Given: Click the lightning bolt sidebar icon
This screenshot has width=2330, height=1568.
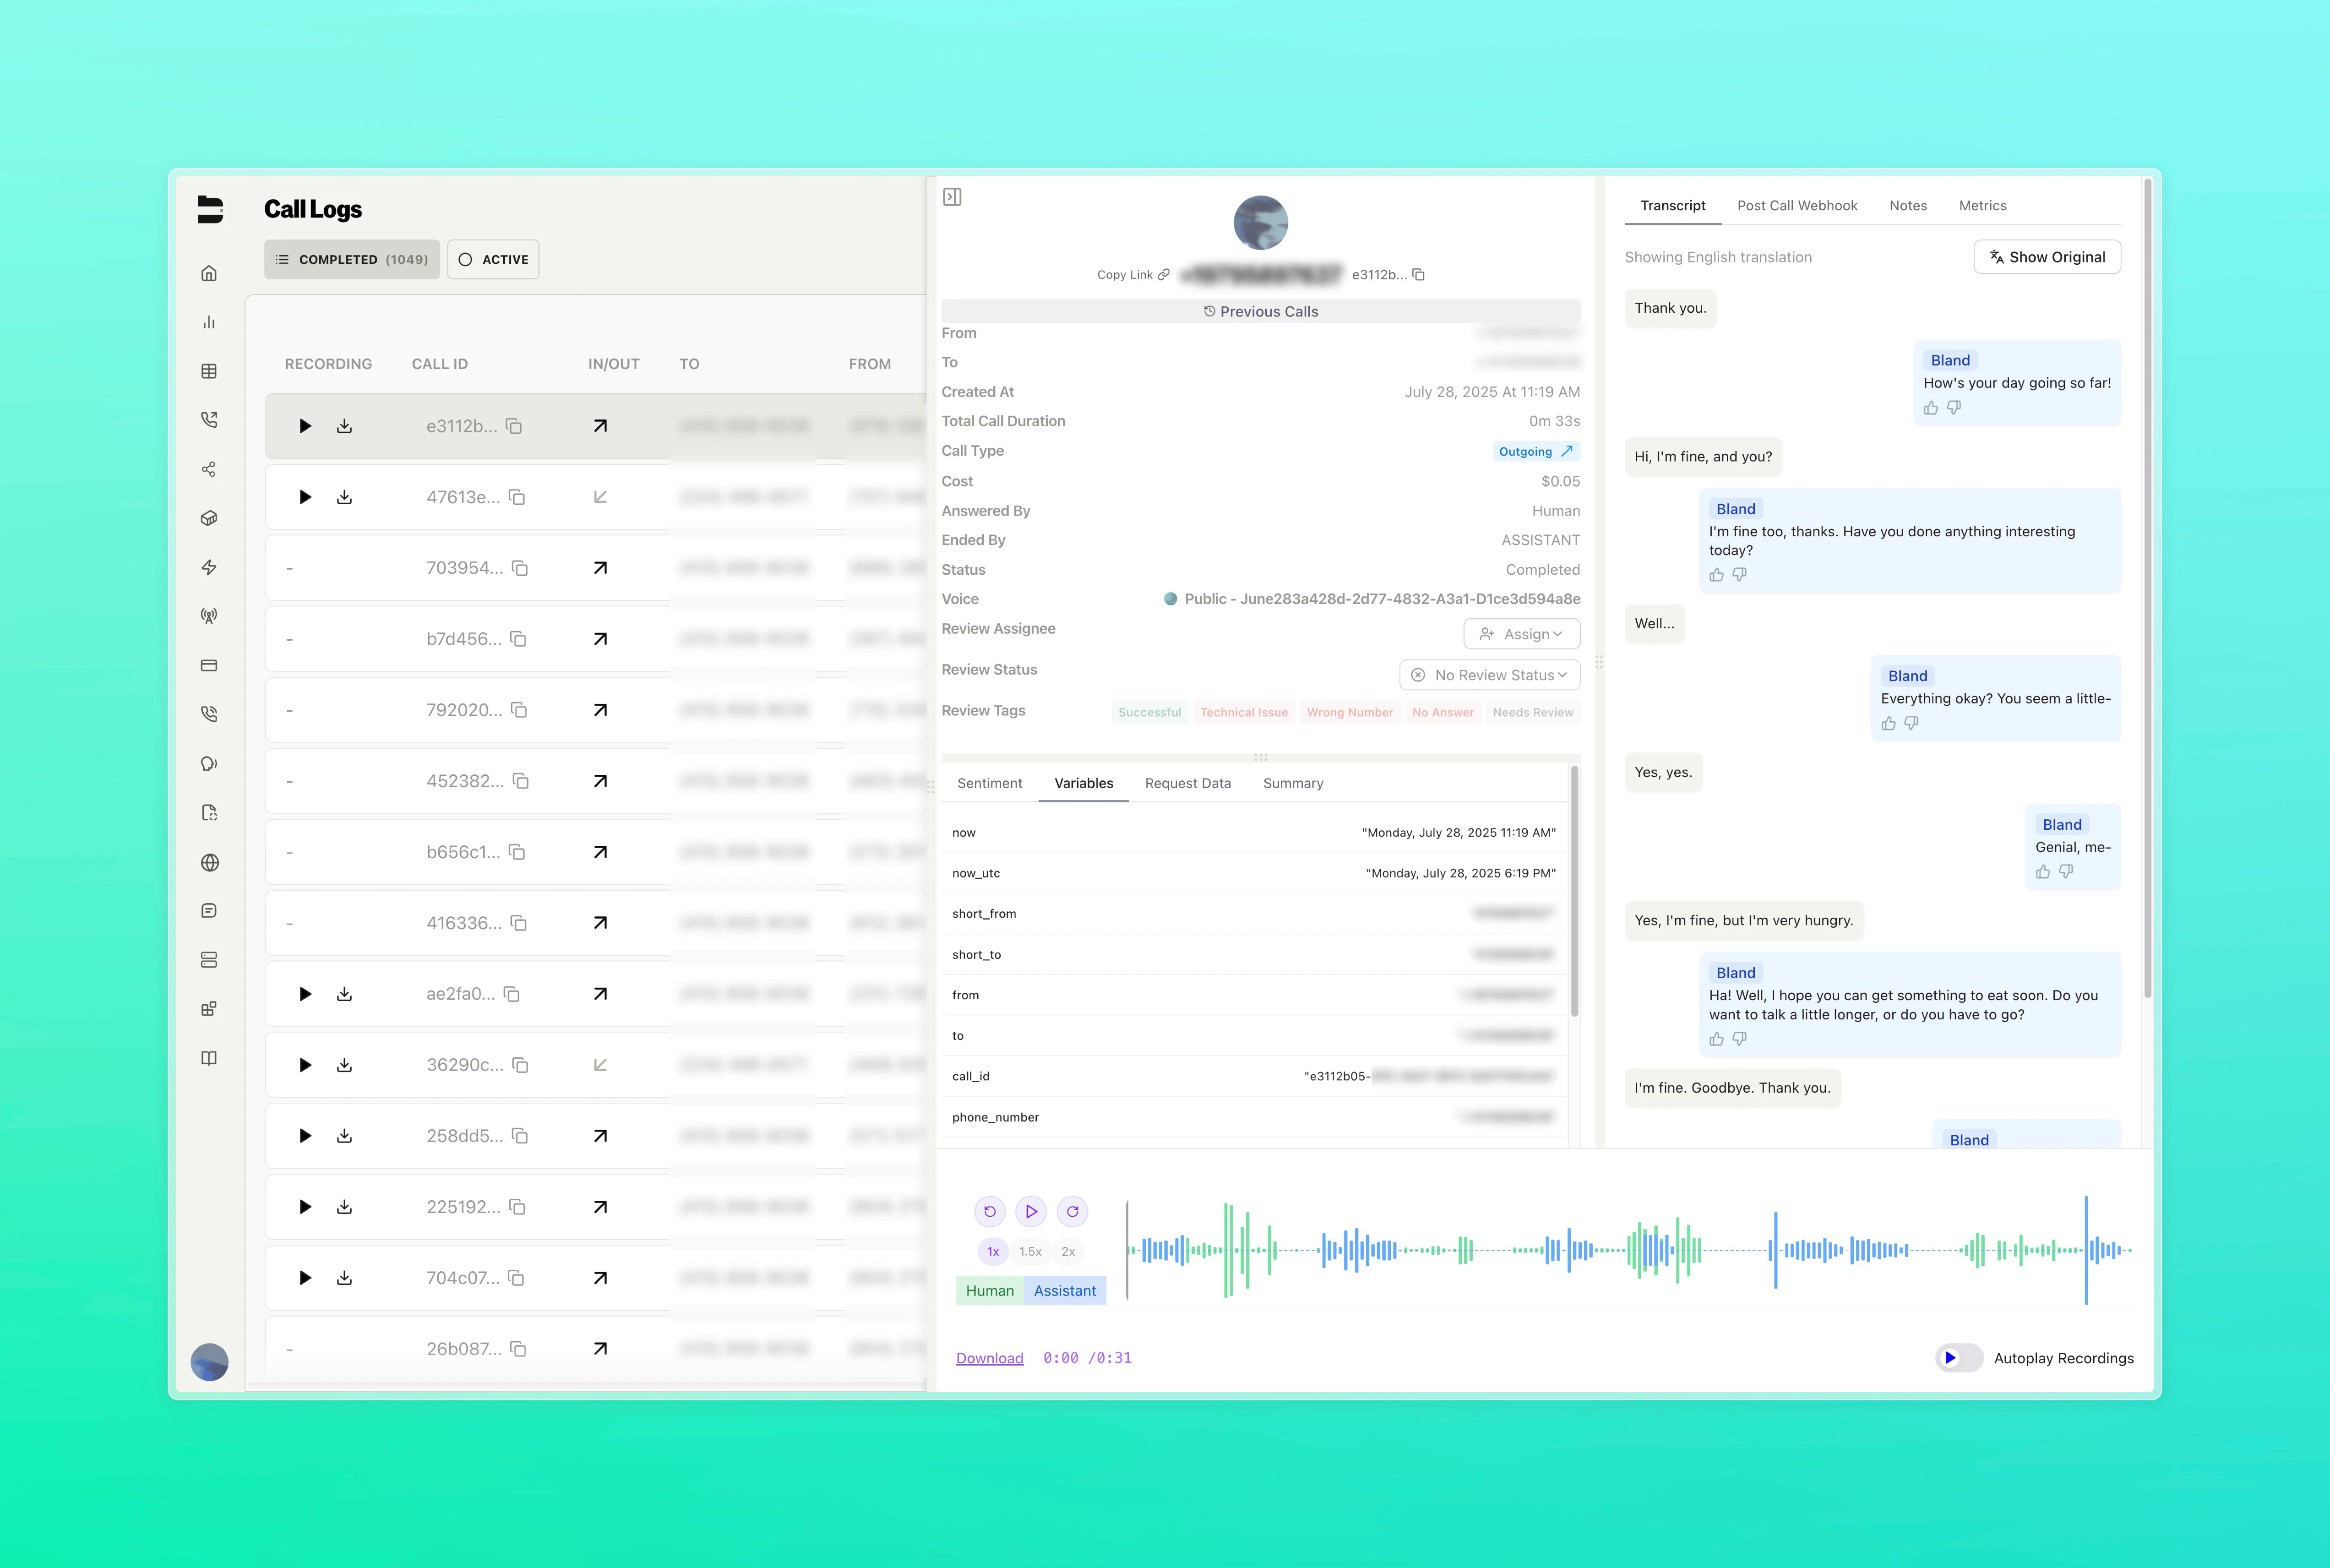Looking at the screenshot, I should [209, 567].
